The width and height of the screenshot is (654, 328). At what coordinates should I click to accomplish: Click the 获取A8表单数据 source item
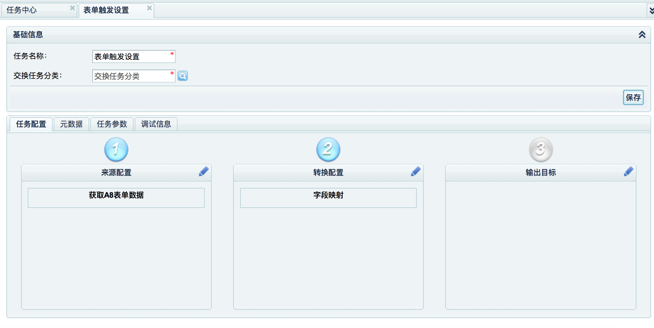(116, 198)
